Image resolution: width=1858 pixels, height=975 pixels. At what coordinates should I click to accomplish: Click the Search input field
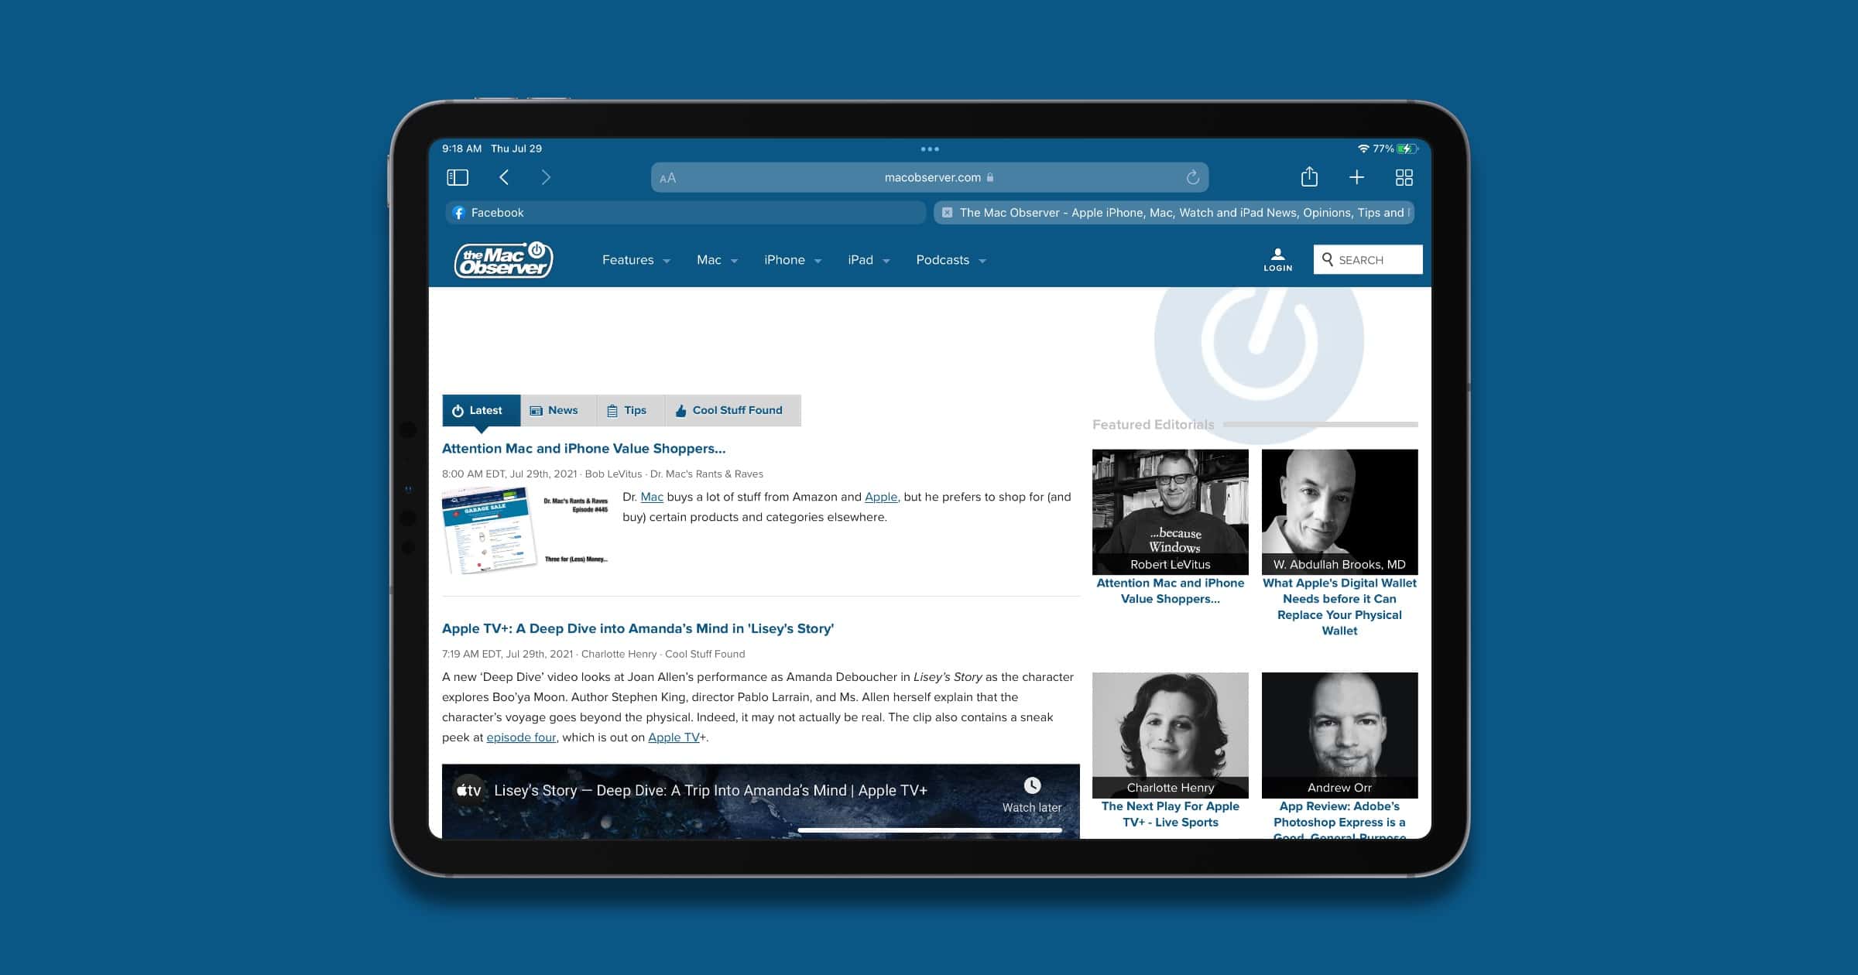1366,259
